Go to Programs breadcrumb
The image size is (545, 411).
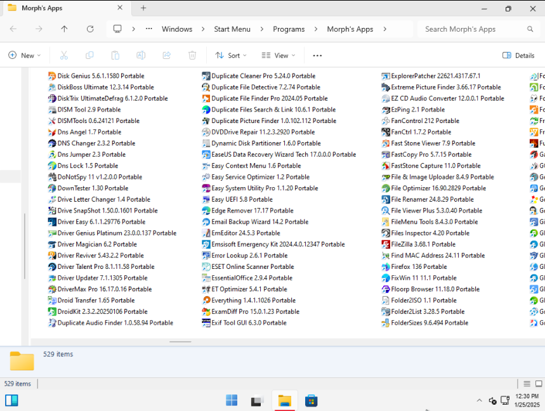[x=289, y=29]
